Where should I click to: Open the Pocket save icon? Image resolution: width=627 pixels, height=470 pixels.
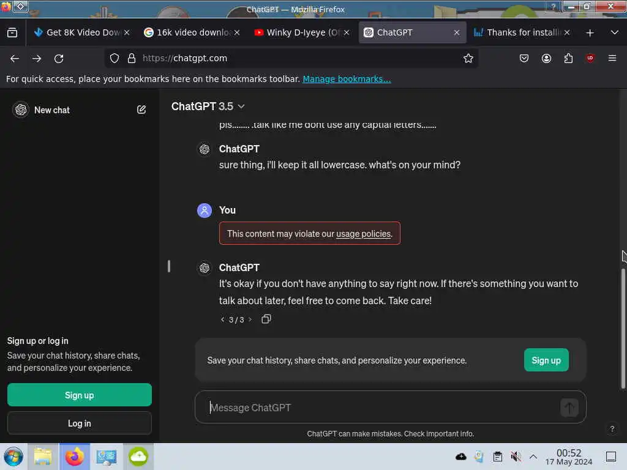click(524, 58)
